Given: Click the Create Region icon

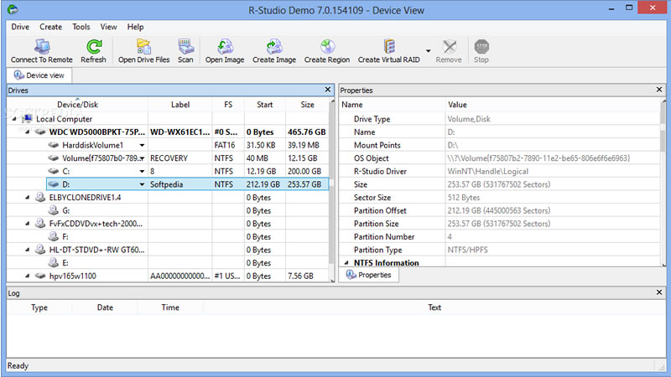Looking at the screenshot, I should pyautogui.click(x=327, y=46).
